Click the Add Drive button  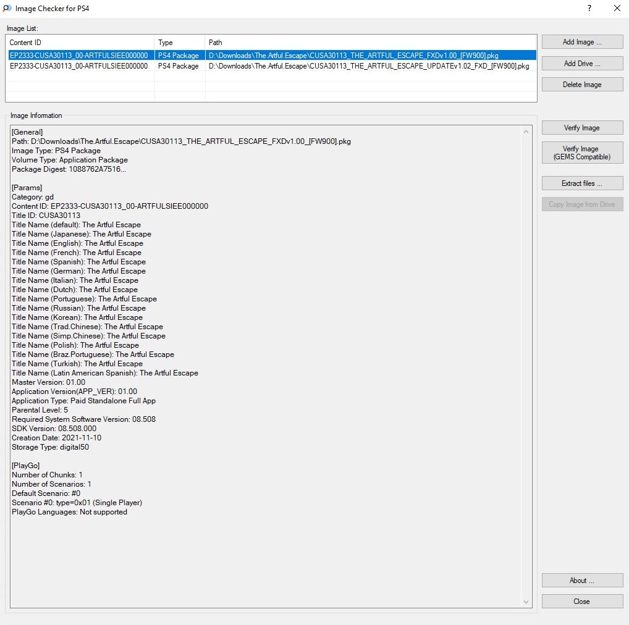coord(582,64)
